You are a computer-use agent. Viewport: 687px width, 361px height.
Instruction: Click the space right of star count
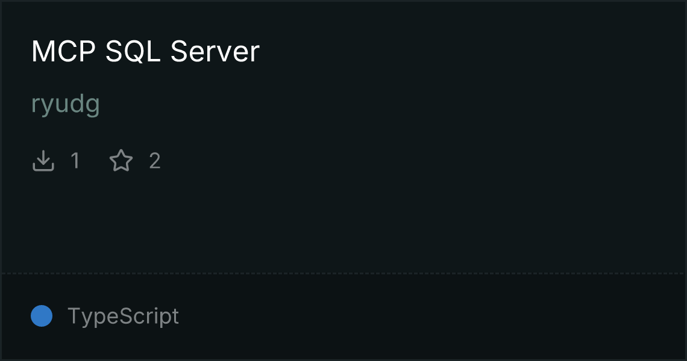(421, 161)
